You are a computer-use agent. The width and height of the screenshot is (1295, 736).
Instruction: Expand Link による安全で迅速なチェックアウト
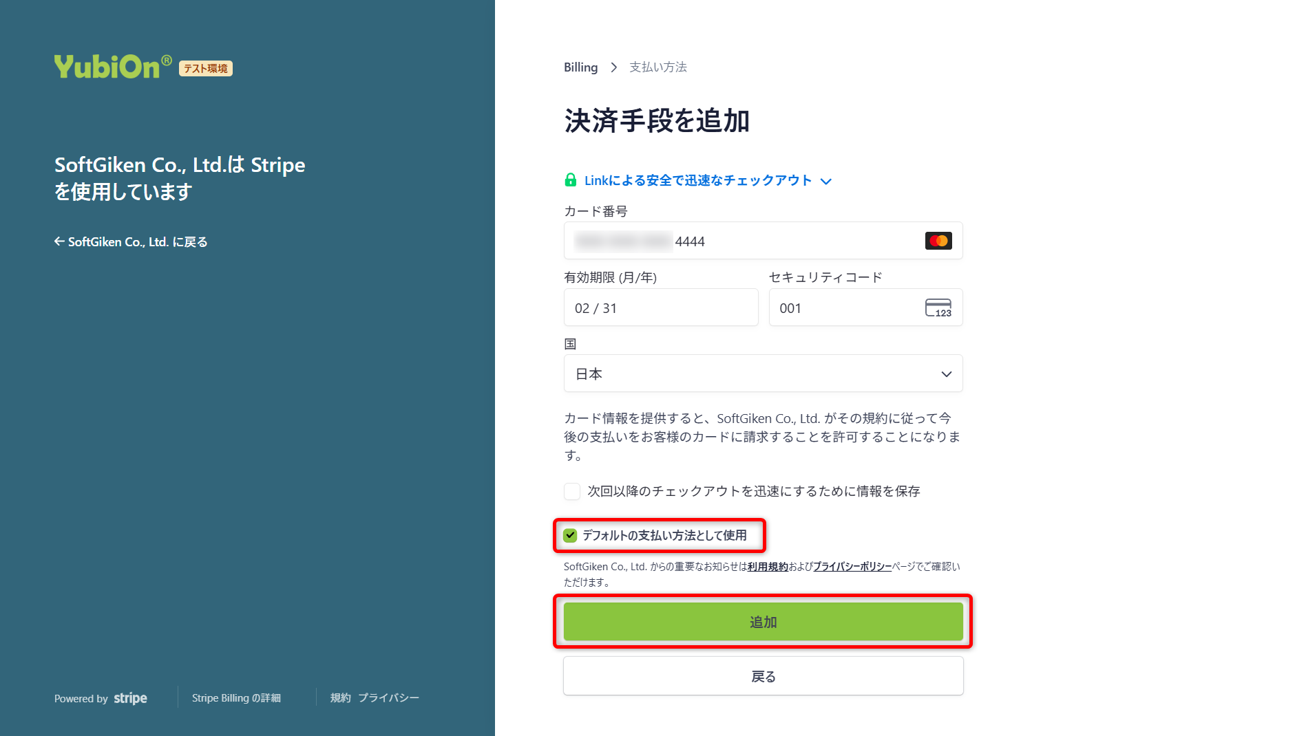pos(698,180)
